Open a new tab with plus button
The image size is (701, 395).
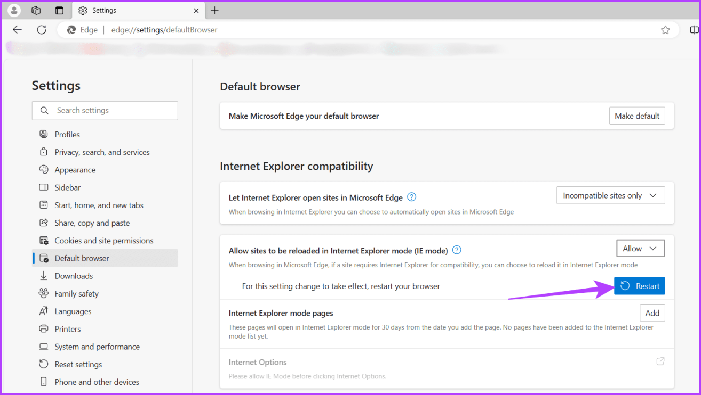[x=214, y=10]
